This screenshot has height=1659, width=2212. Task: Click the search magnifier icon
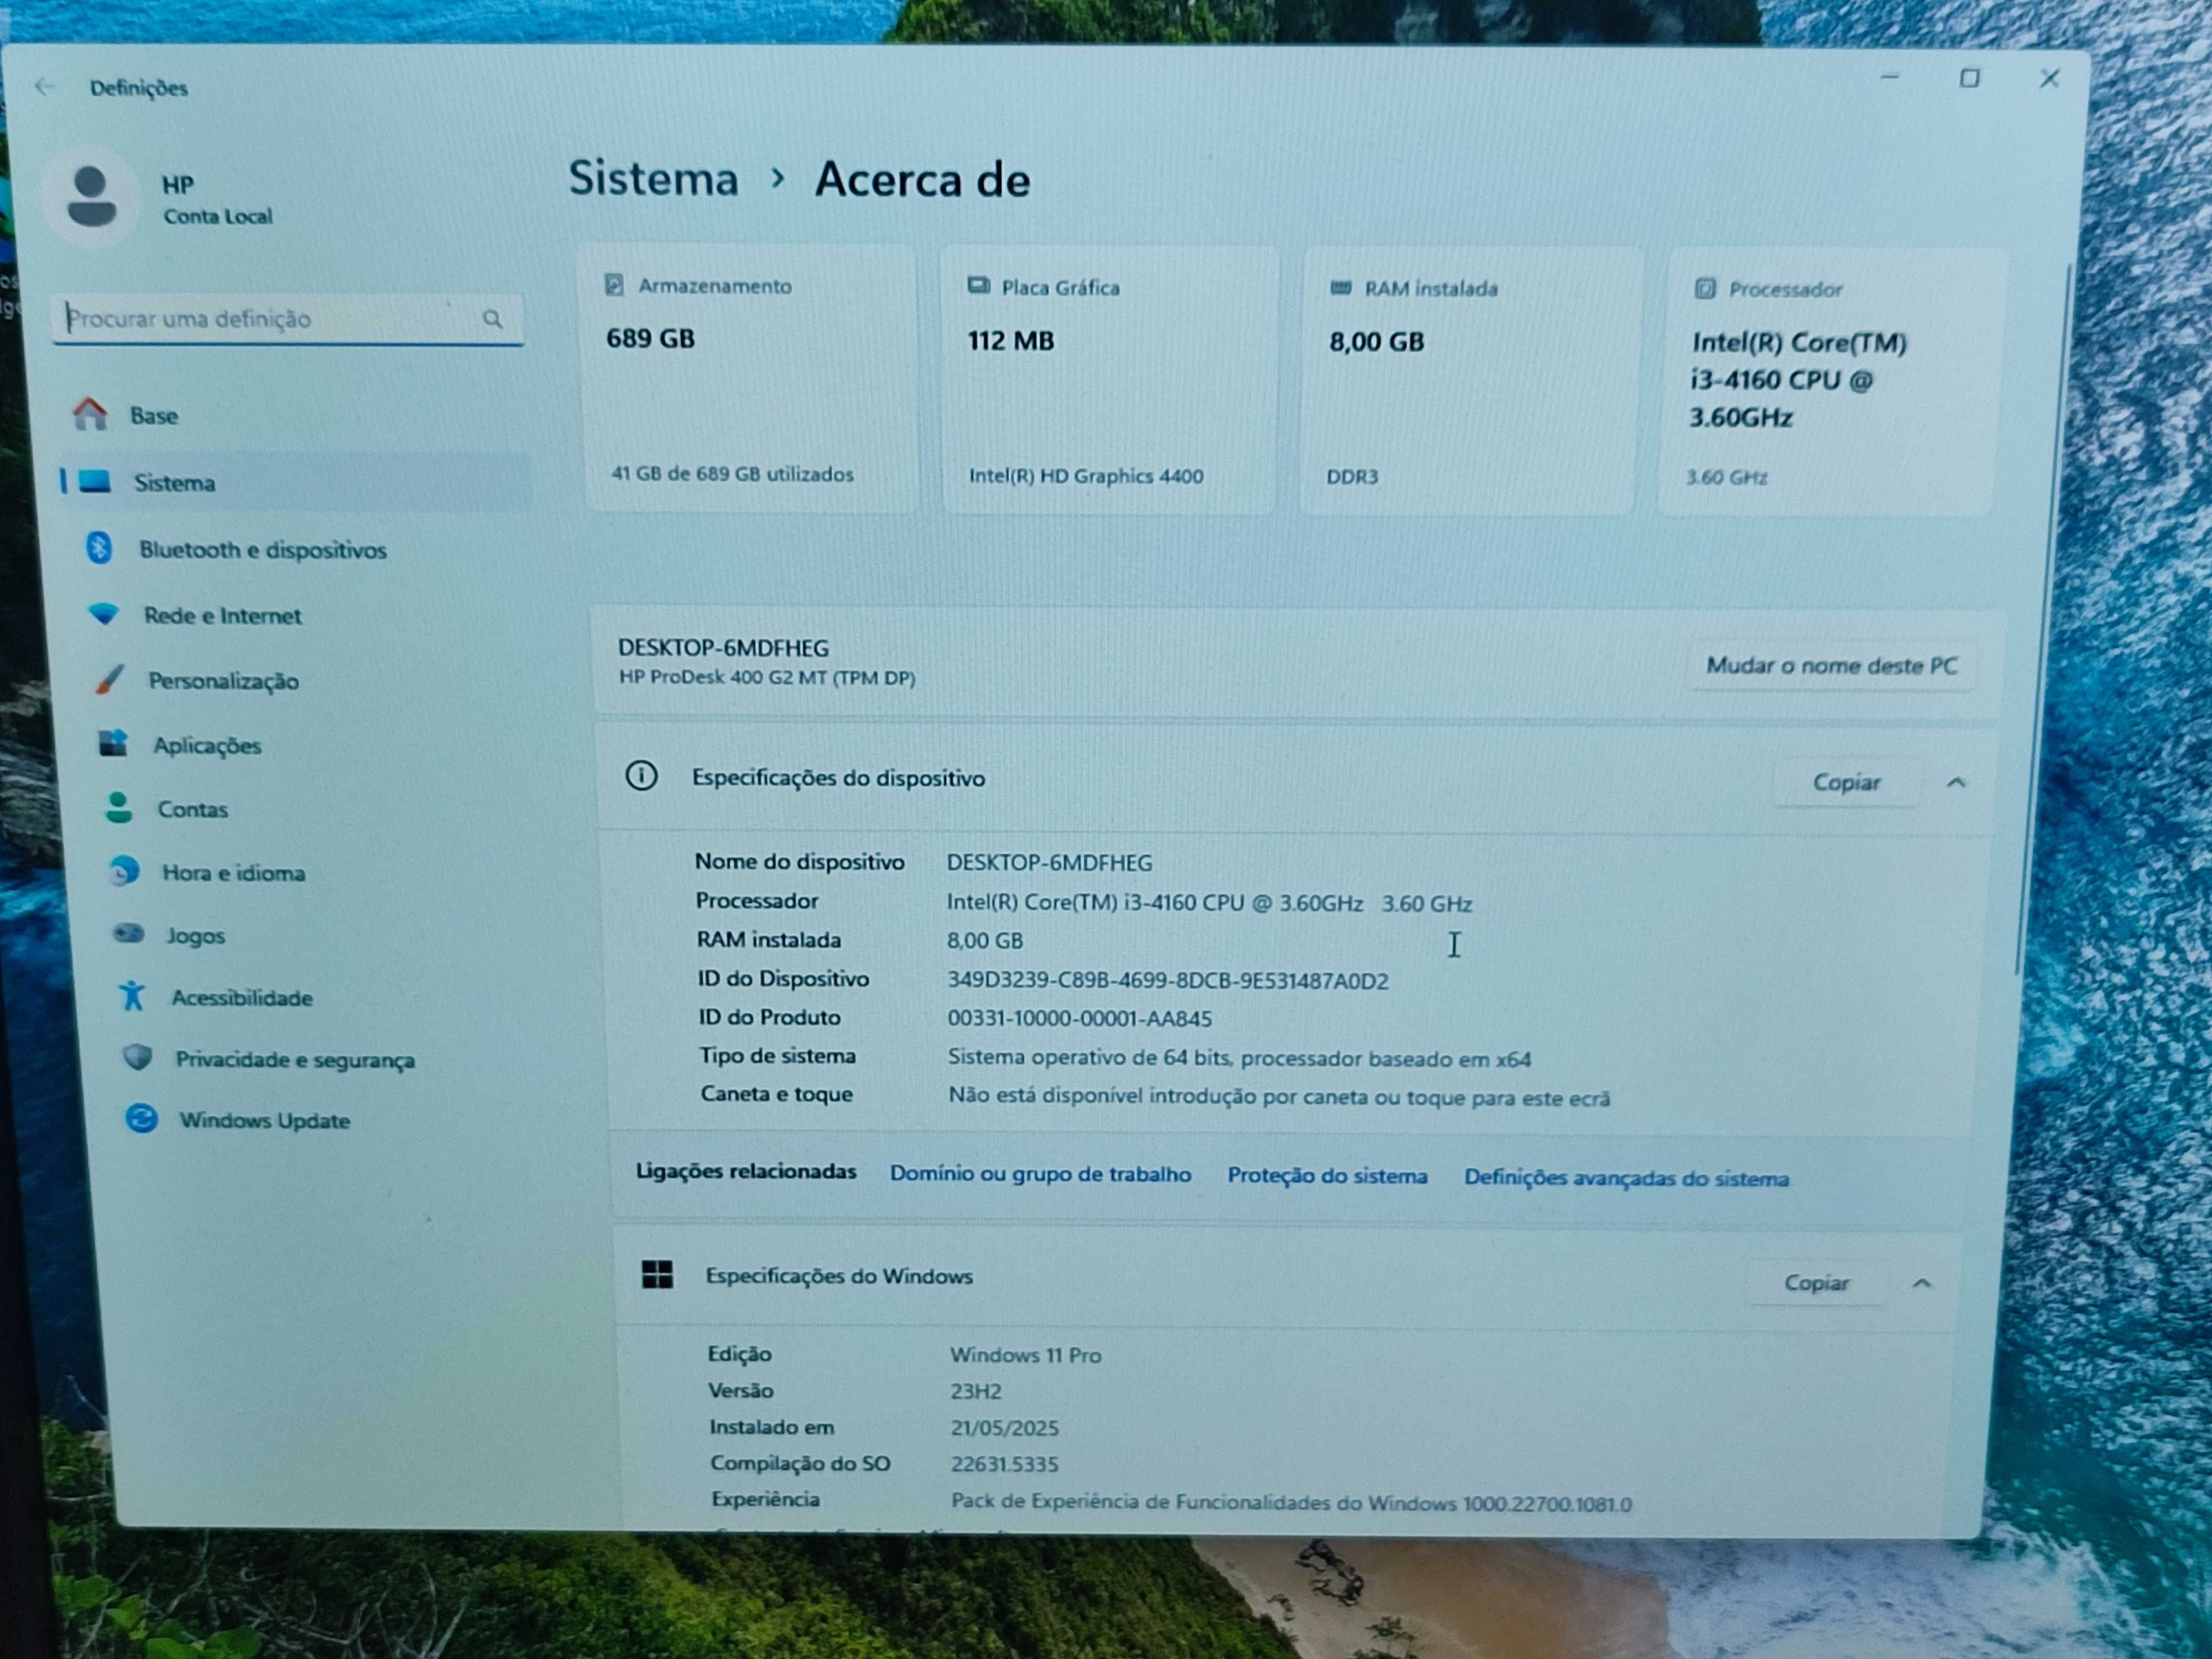coord(492,319)
